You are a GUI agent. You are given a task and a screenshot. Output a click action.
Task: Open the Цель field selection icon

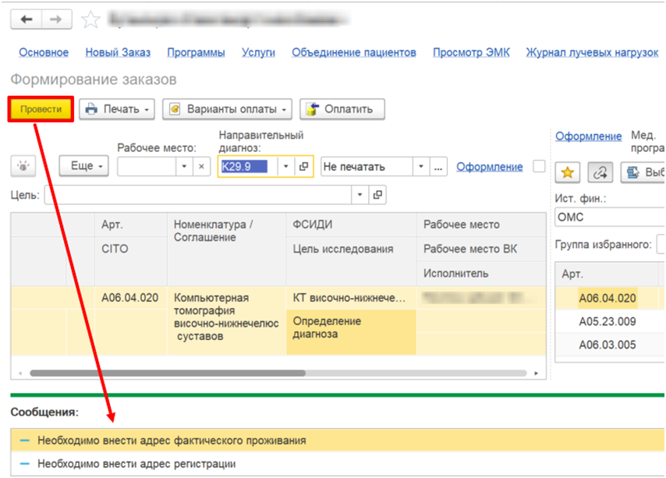pos(377,195)
